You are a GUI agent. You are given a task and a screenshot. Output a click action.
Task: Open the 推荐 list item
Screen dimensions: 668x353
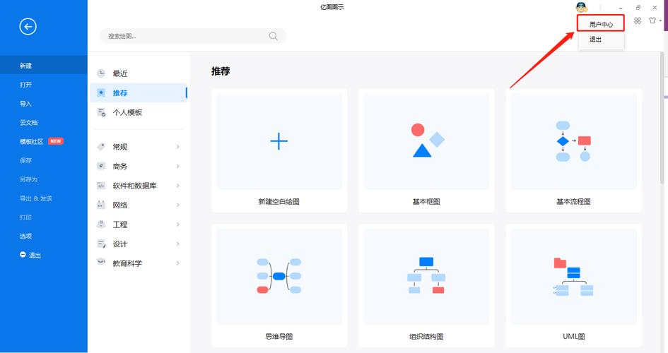[x=139, y=92]
